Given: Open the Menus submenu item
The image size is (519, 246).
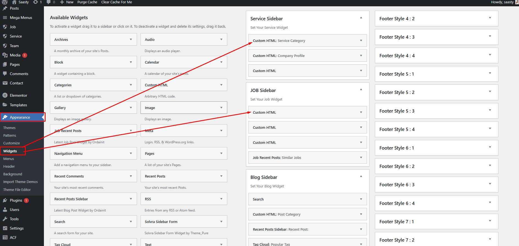Looking at the screenshot, I should (x=9, y=159).
